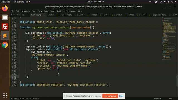Click the code minimap
178x100 pixels.
[x=169, y=39]
